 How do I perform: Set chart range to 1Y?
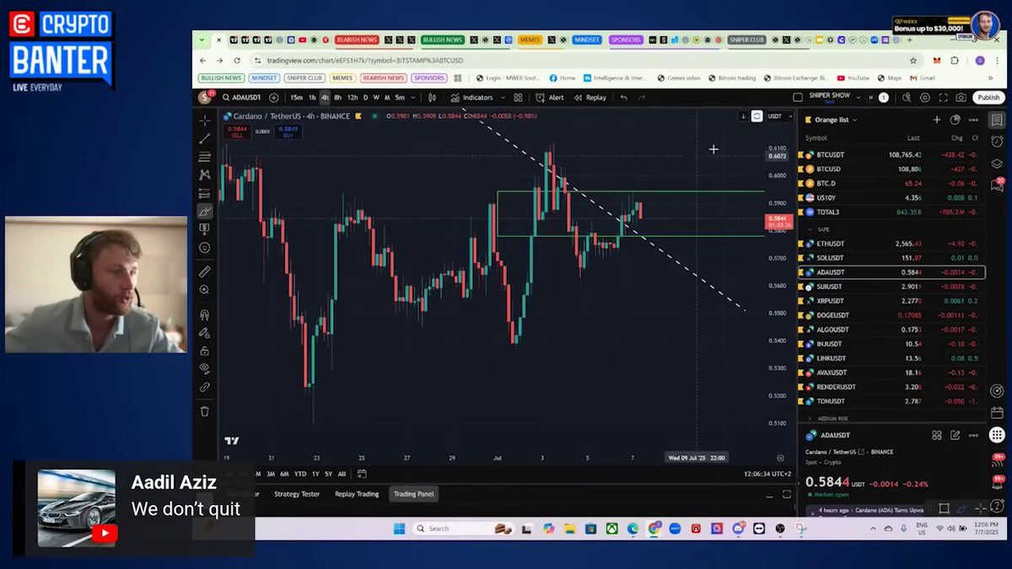[315, 474]
